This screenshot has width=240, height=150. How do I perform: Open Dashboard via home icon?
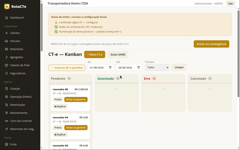coord(6,17)
